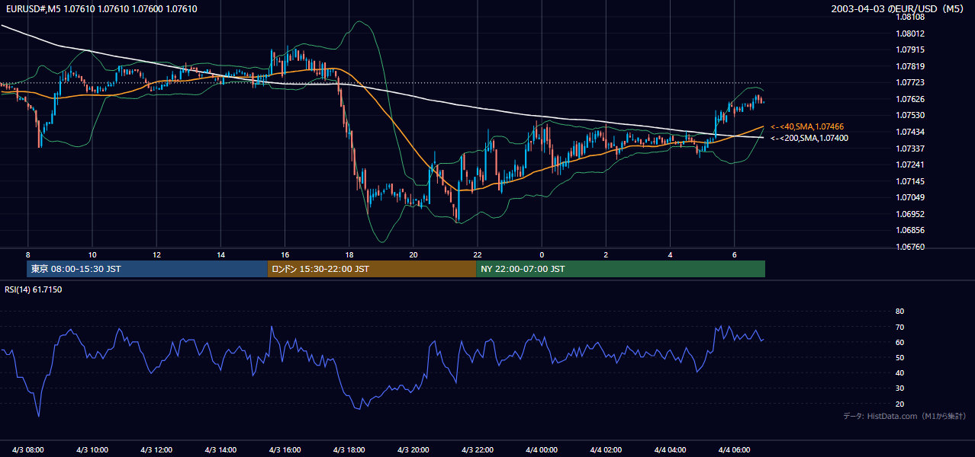Click the データ: HistData.com source note
The width and height of the screenshot is (975, 457).
coord(905,416)
